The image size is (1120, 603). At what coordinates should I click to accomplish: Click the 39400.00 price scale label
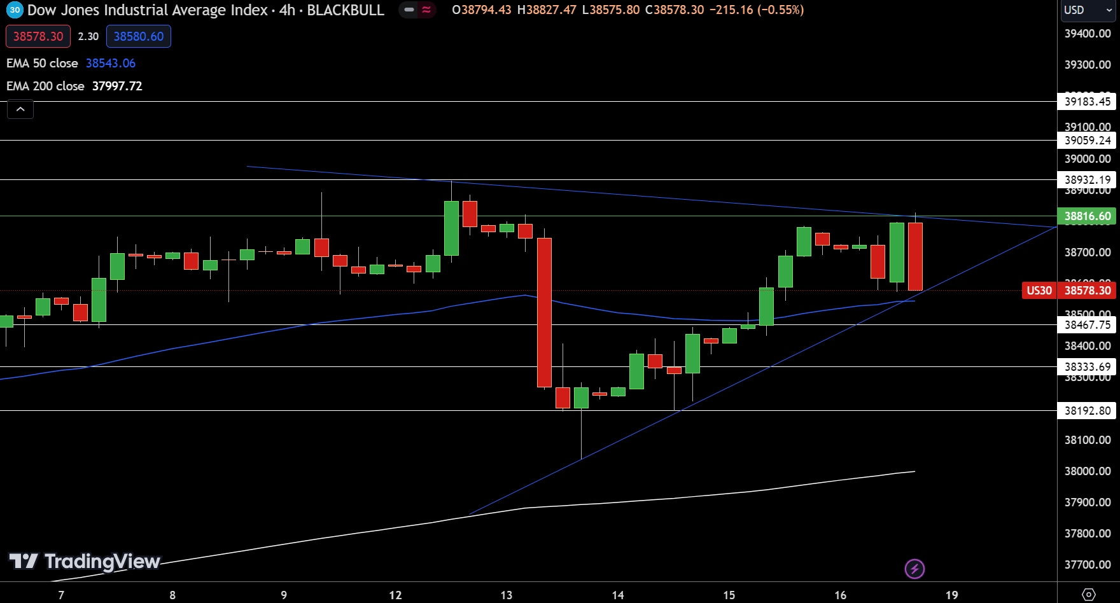[x=1088, y=34]
